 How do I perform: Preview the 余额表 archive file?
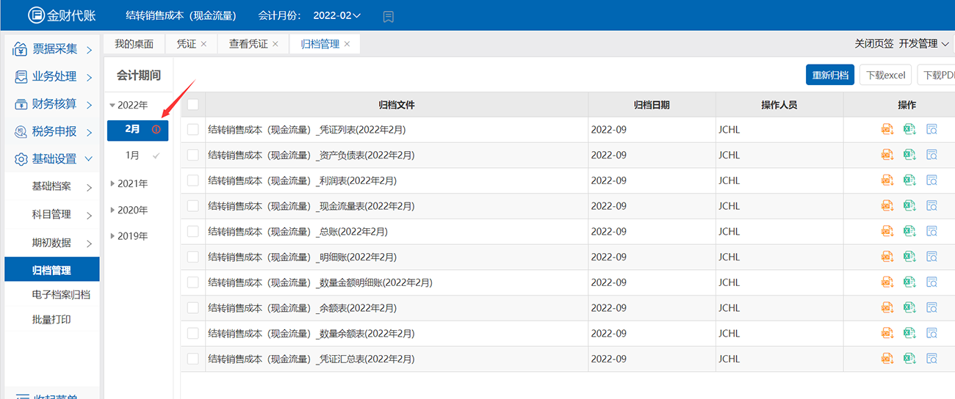pos(932,308)
